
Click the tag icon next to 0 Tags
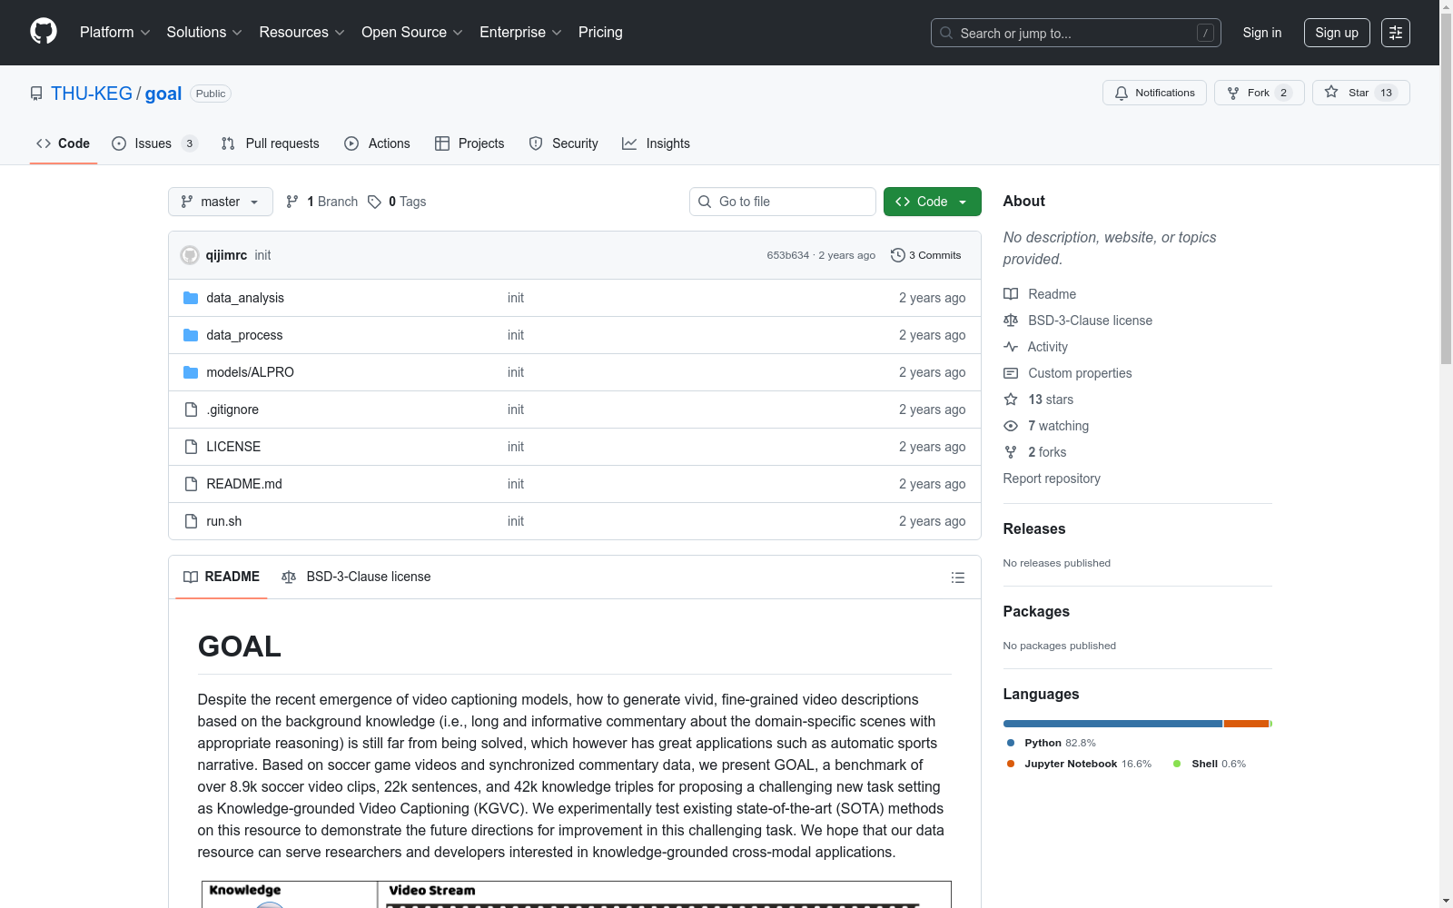[x=374, y=202]
